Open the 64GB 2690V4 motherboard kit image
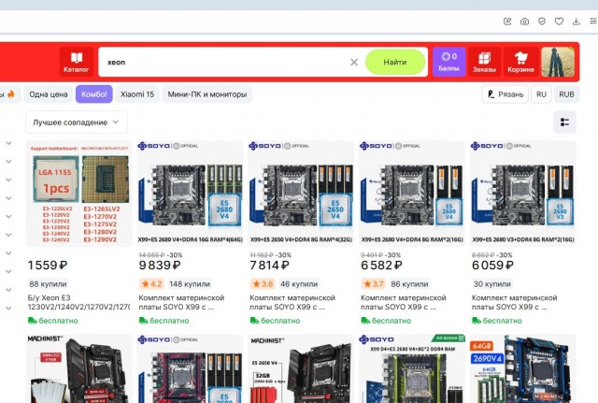 click(x=523, y=368)
